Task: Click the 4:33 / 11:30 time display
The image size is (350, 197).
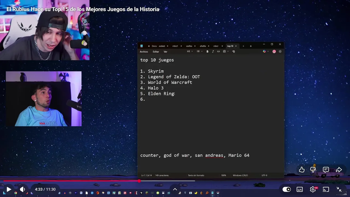Action: pos(45,189)
